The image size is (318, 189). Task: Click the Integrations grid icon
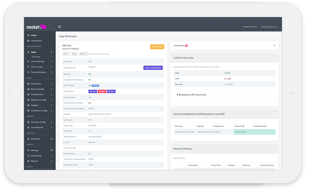click(28, 41)
